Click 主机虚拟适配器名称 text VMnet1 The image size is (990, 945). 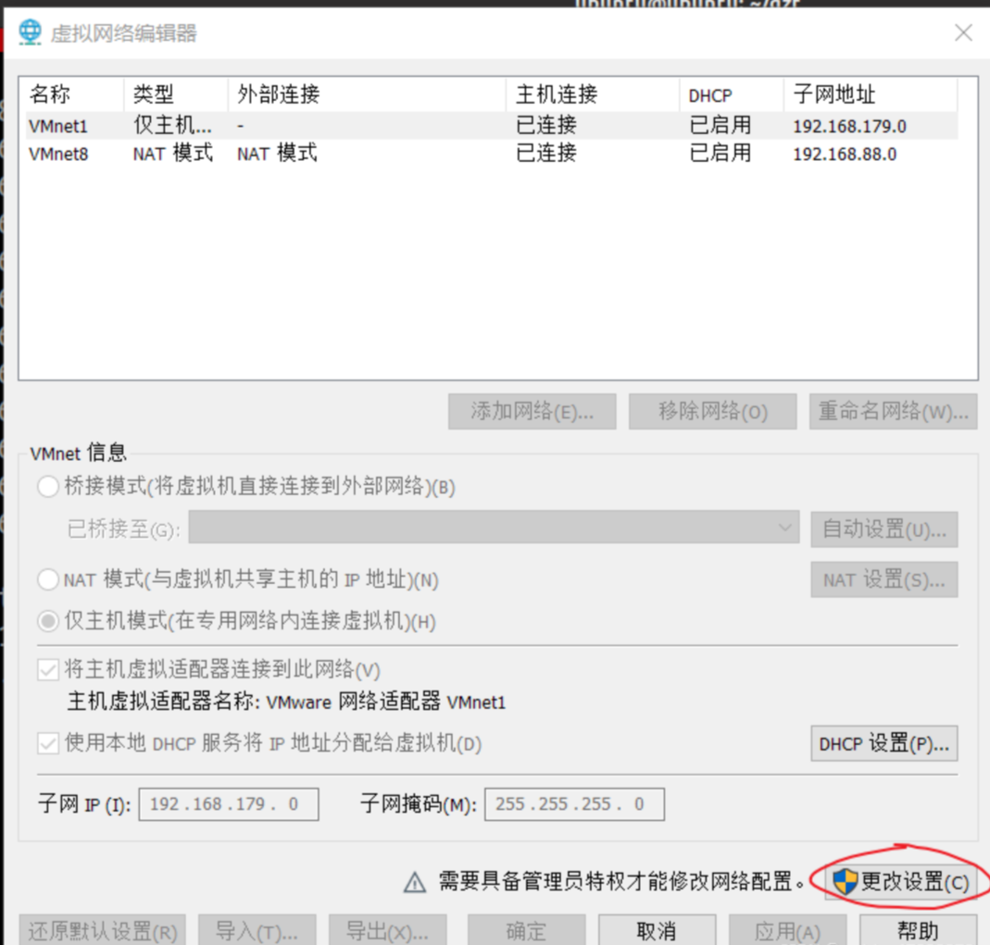pos(476,703)
